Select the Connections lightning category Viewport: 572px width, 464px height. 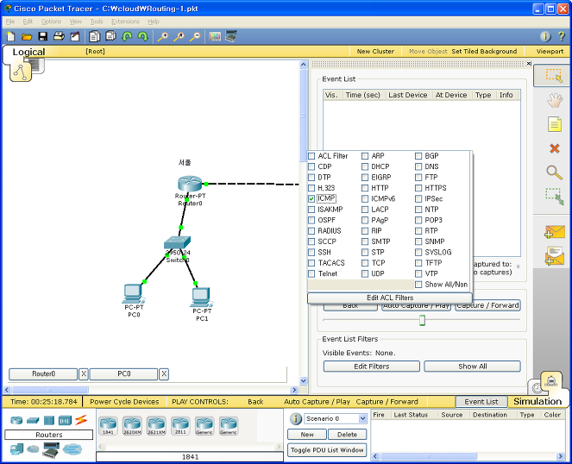click(x=81, y=420)
